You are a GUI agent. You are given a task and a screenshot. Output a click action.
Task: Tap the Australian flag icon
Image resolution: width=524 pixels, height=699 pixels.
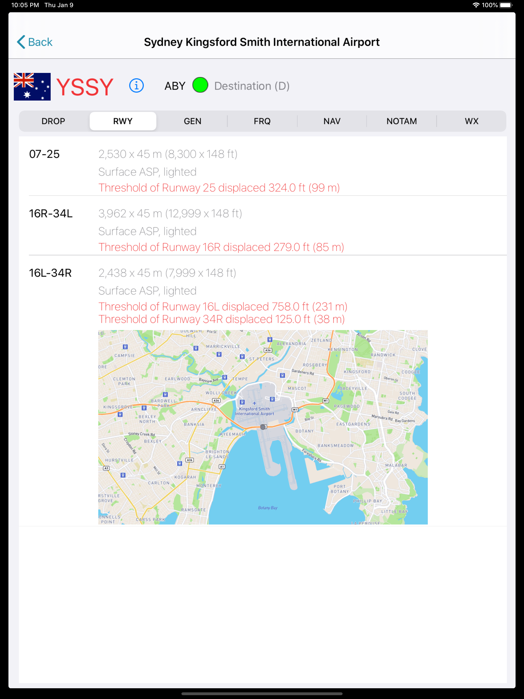tap(32, 86)
